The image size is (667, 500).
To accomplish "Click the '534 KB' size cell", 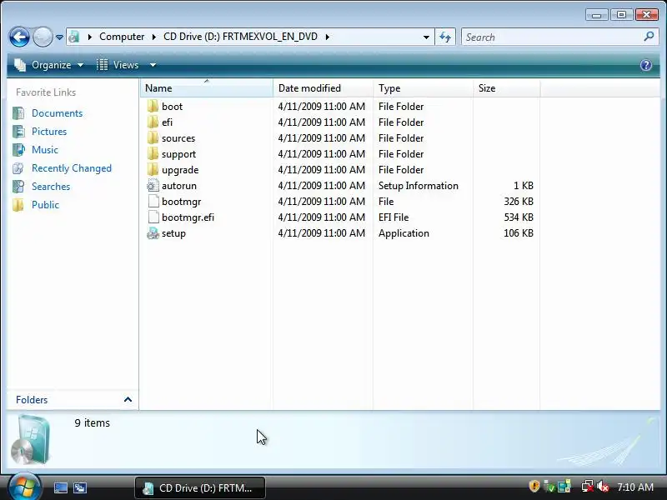I will (x=518, y=217).
